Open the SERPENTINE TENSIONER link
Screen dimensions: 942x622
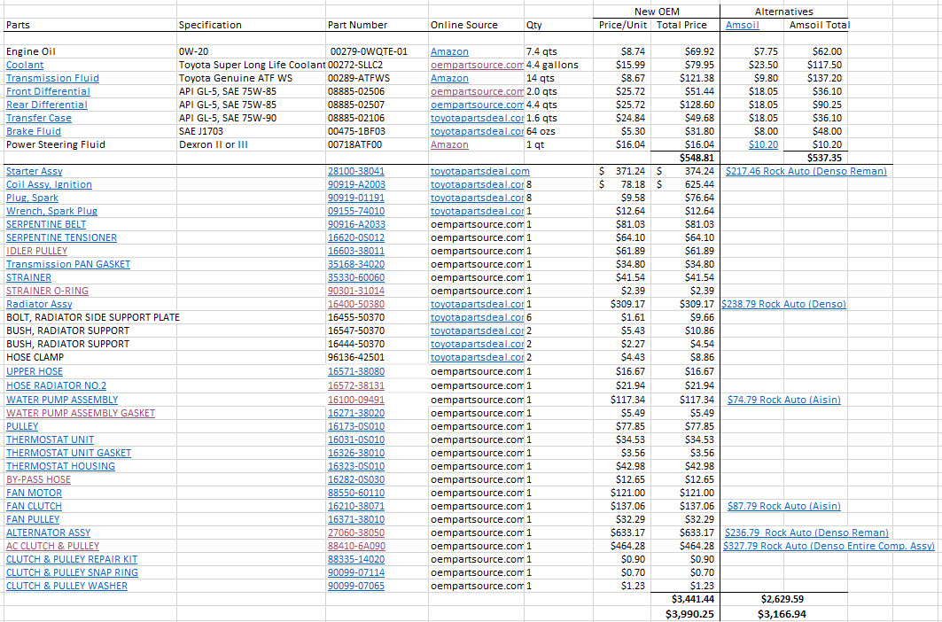(61, 237)
